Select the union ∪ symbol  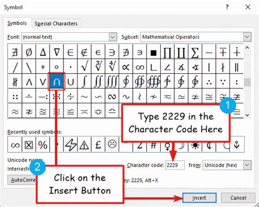[x=70, y=81]
